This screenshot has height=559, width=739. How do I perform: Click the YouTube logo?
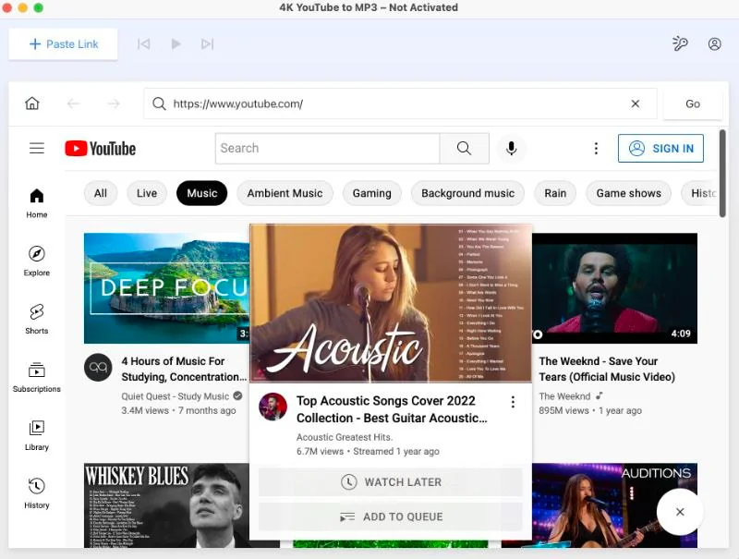[x=100, y=148]
